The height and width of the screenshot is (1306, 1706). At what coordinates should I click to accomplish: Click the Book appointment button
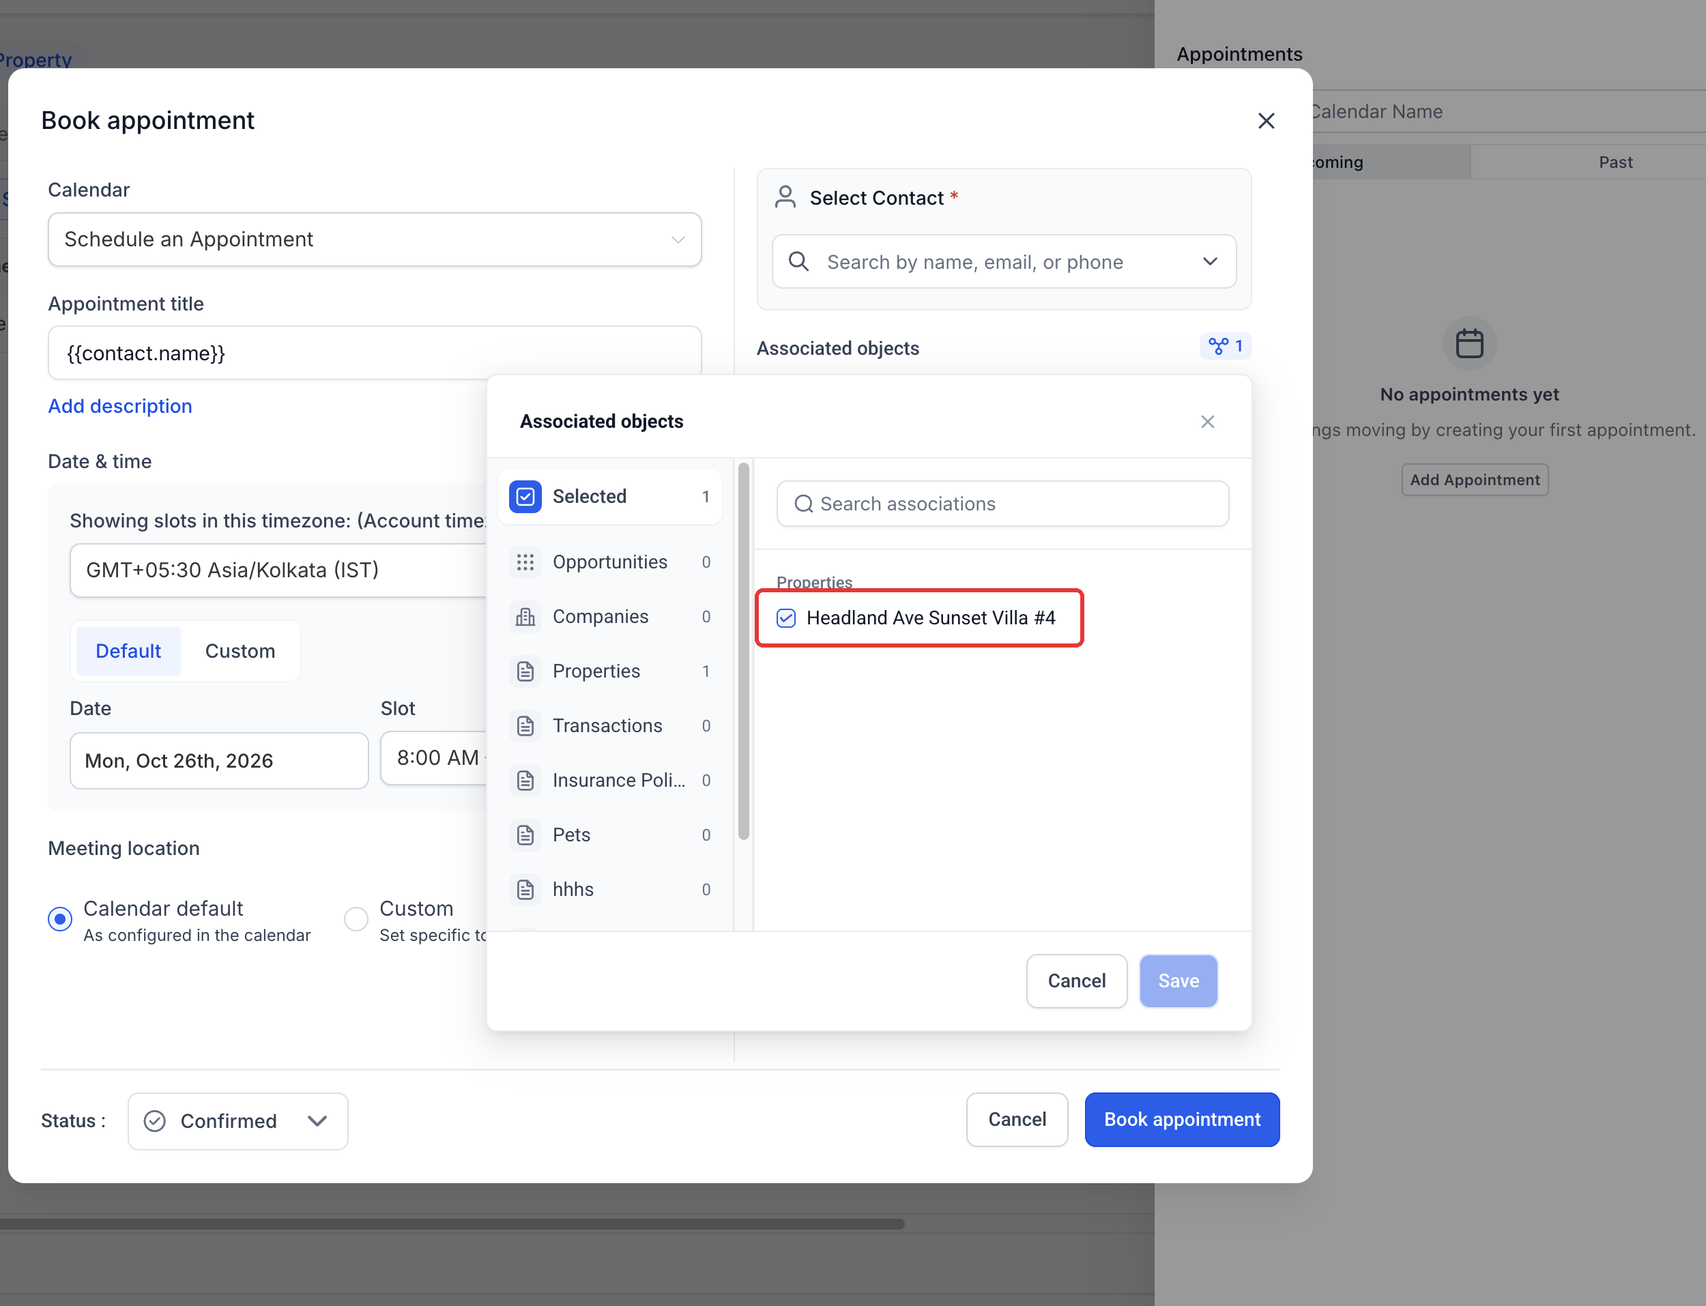tap(1182, 1120)
